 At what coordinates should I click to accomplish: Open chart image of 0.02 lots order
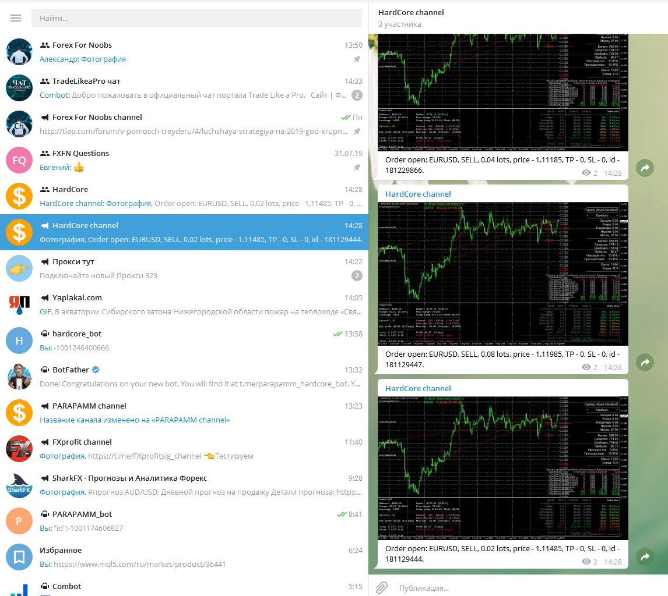[502, 468]
